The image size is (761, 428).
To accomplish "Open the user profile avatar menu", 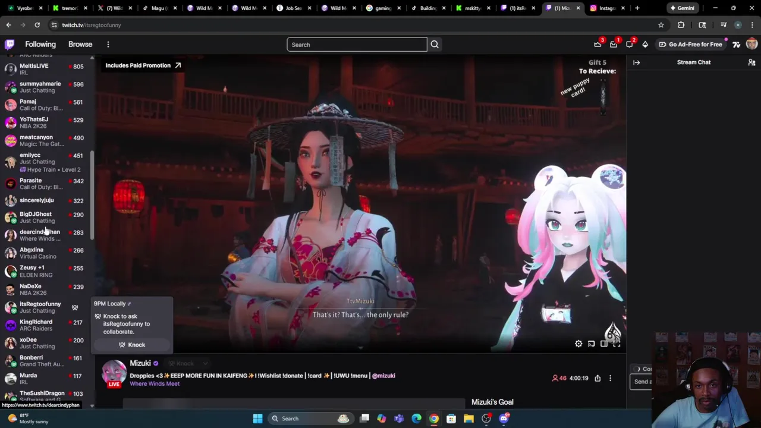I will pyautogui.click(x=751, y=45).
